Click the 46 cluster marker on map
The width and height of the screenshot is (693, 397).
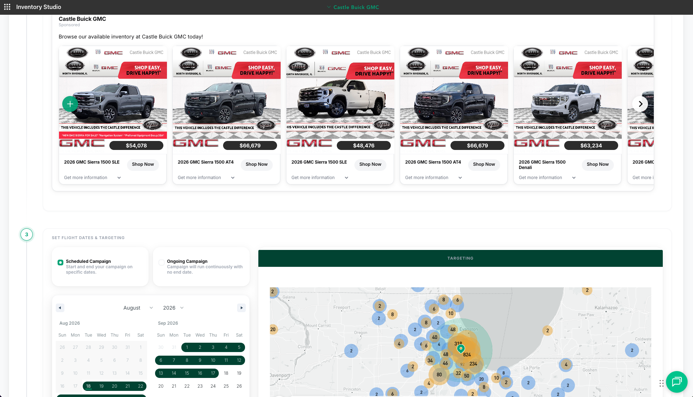tap(445, 363)
